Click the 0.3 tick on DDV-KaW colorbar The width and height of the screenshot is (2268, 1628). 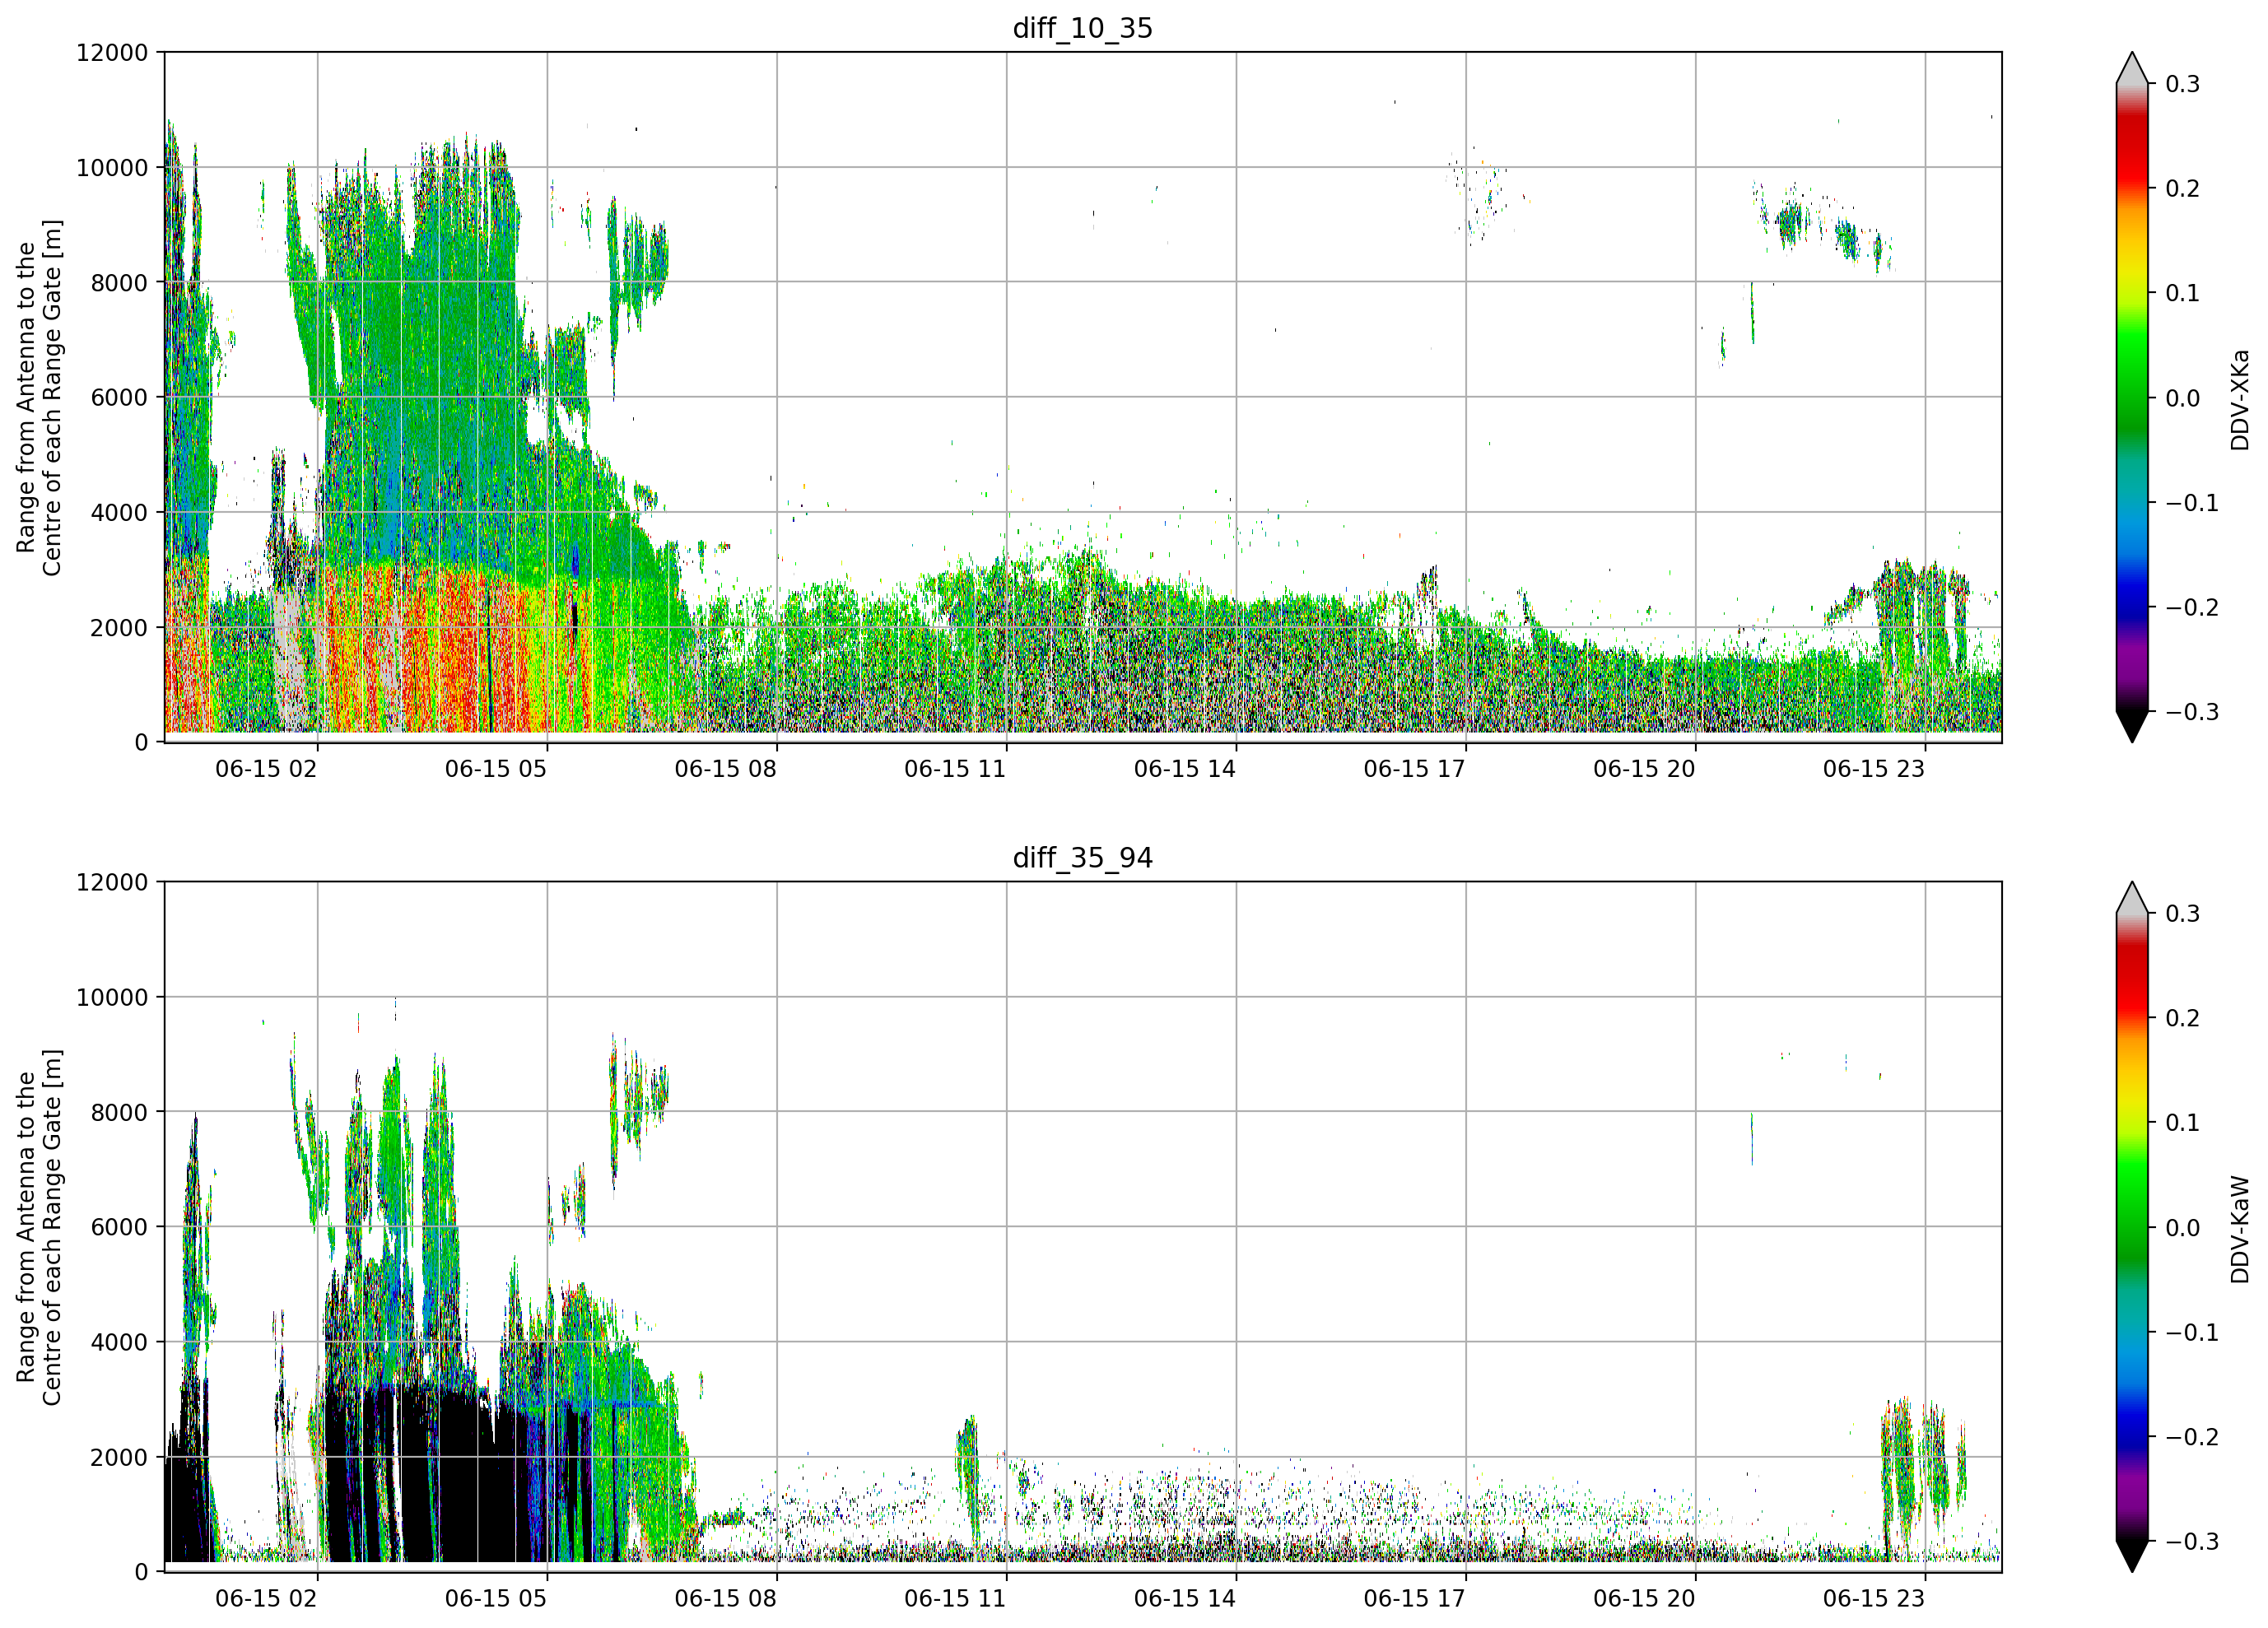[2182, 914]
